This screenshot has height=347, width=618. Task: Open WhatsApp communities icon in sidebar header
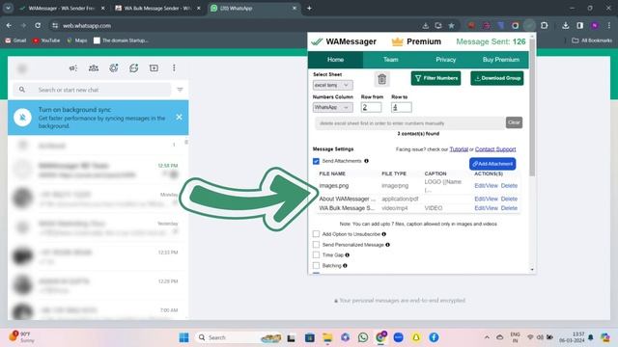pyautogui.click(x=94, y=68)
